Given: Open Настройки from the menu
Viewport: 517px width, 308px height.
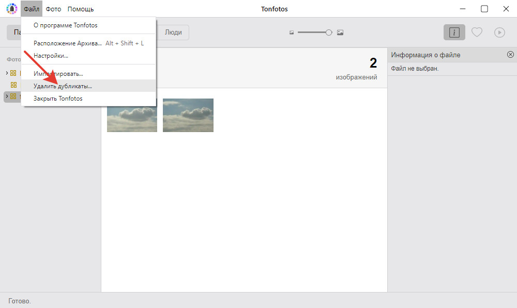Looking at the screenshot, I should [88, 56].
